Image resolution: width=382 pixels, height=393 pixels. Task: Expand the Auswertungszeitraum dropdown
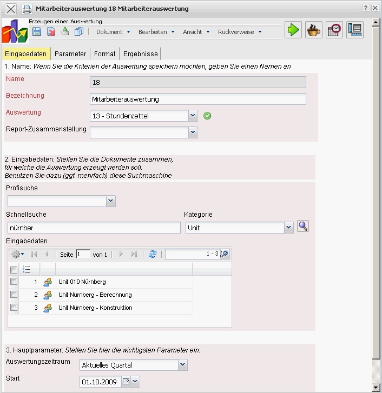(x=183, y=365)
